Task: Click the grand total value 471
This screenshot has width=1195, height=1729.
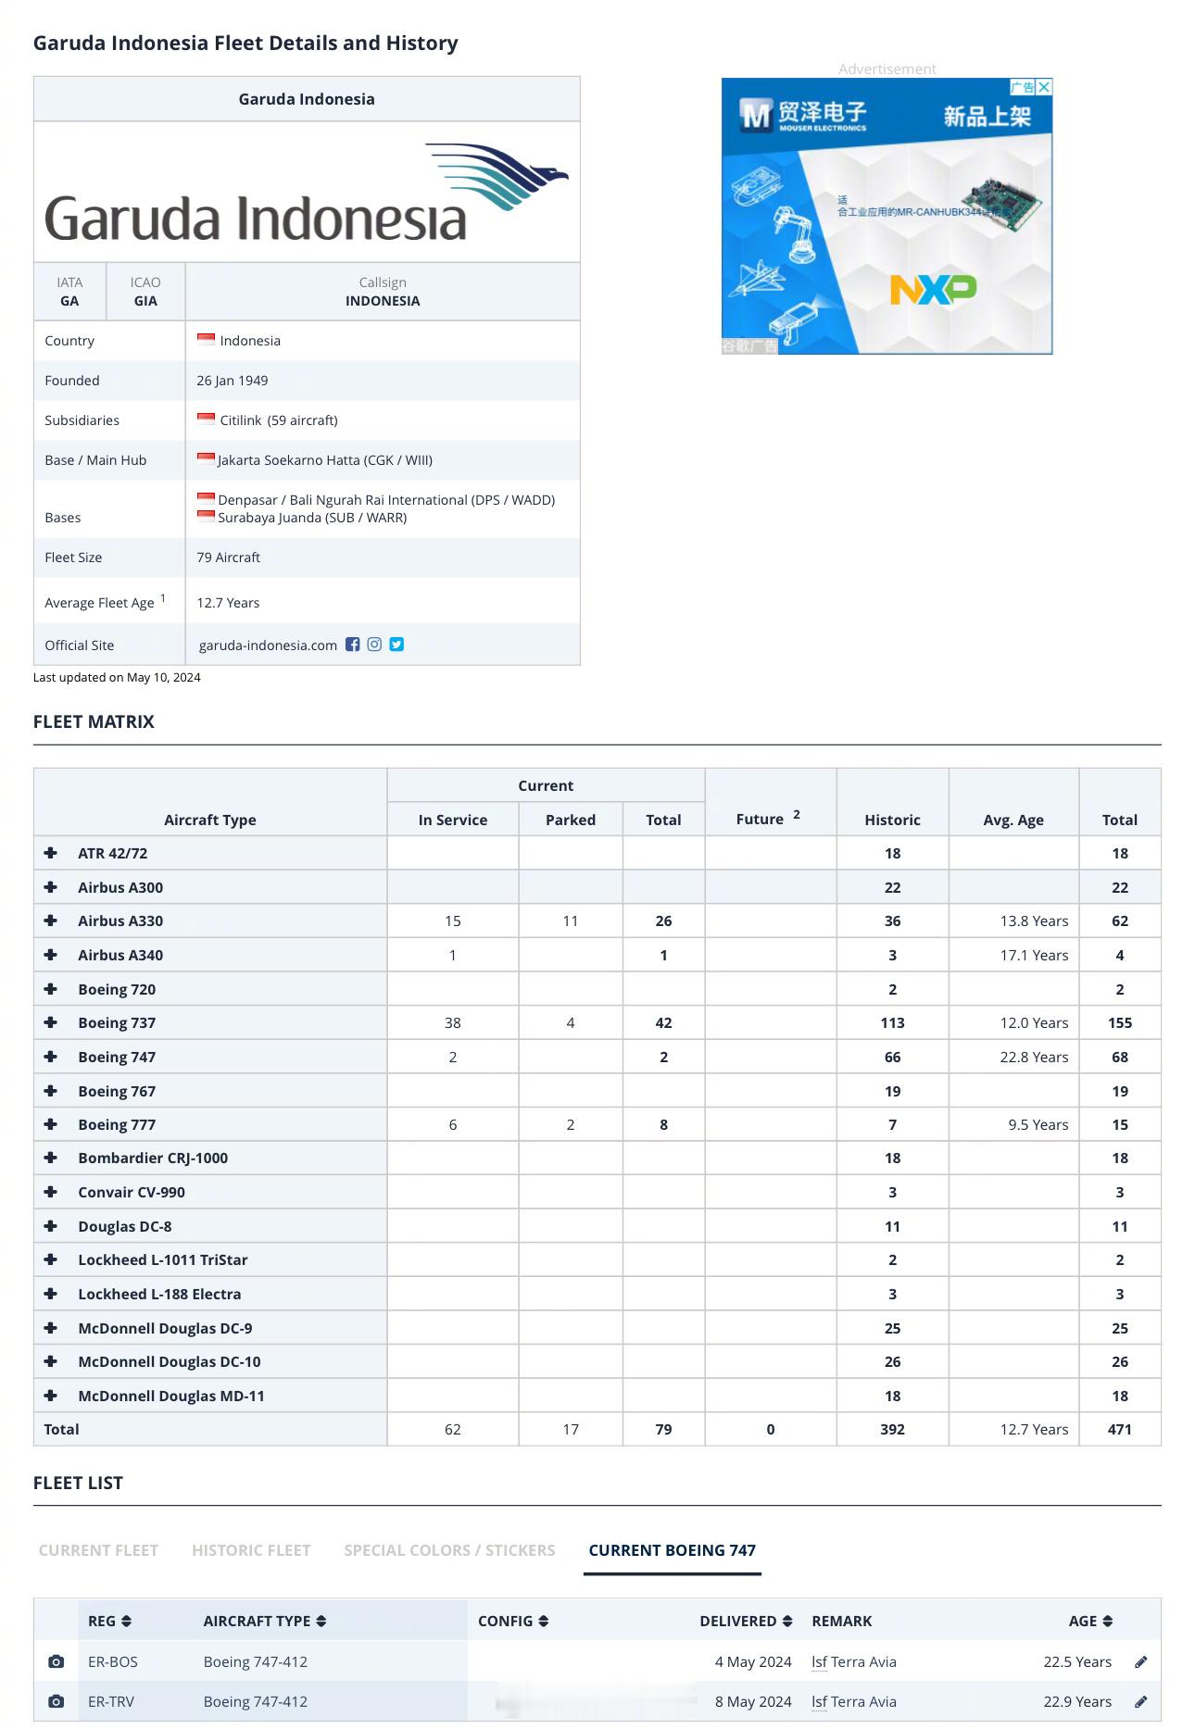Action: click(1120, 1429)
